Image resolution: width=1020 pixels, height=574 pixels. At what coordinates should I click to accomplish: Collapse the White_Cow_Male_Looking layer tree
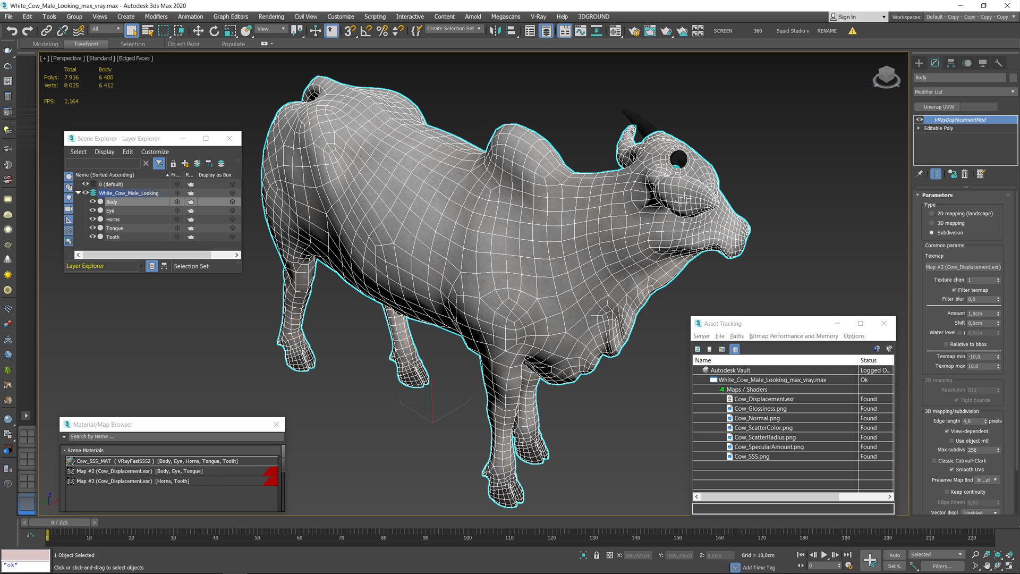(x=78, y=193)
